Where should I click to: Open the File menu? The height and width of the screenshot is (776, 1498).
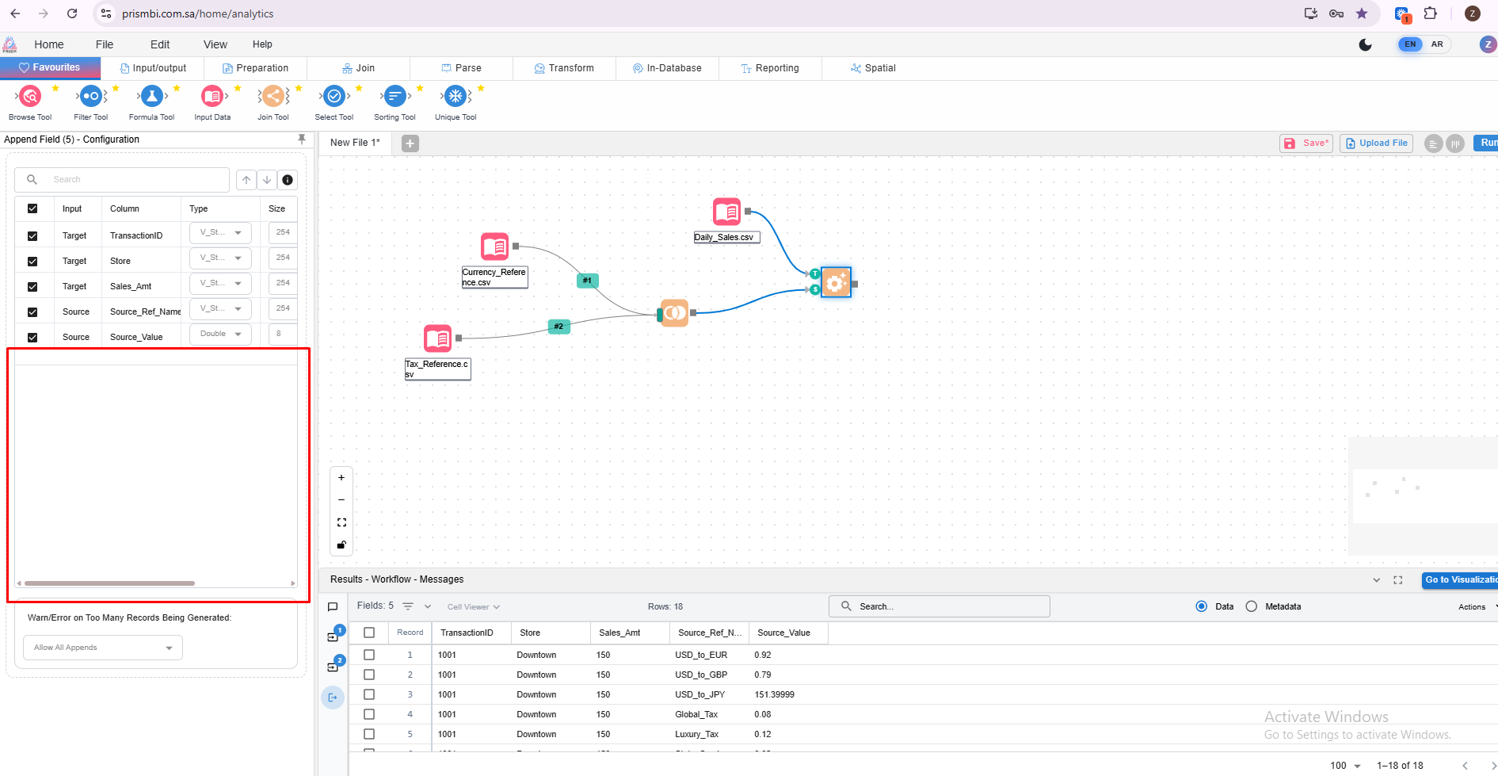coord(104,44)
